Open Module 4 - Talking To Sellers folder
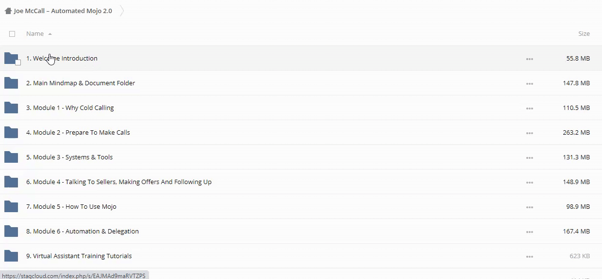Image resolution: width=602 pixels, height=279 pixels. [x=119, y=182]
